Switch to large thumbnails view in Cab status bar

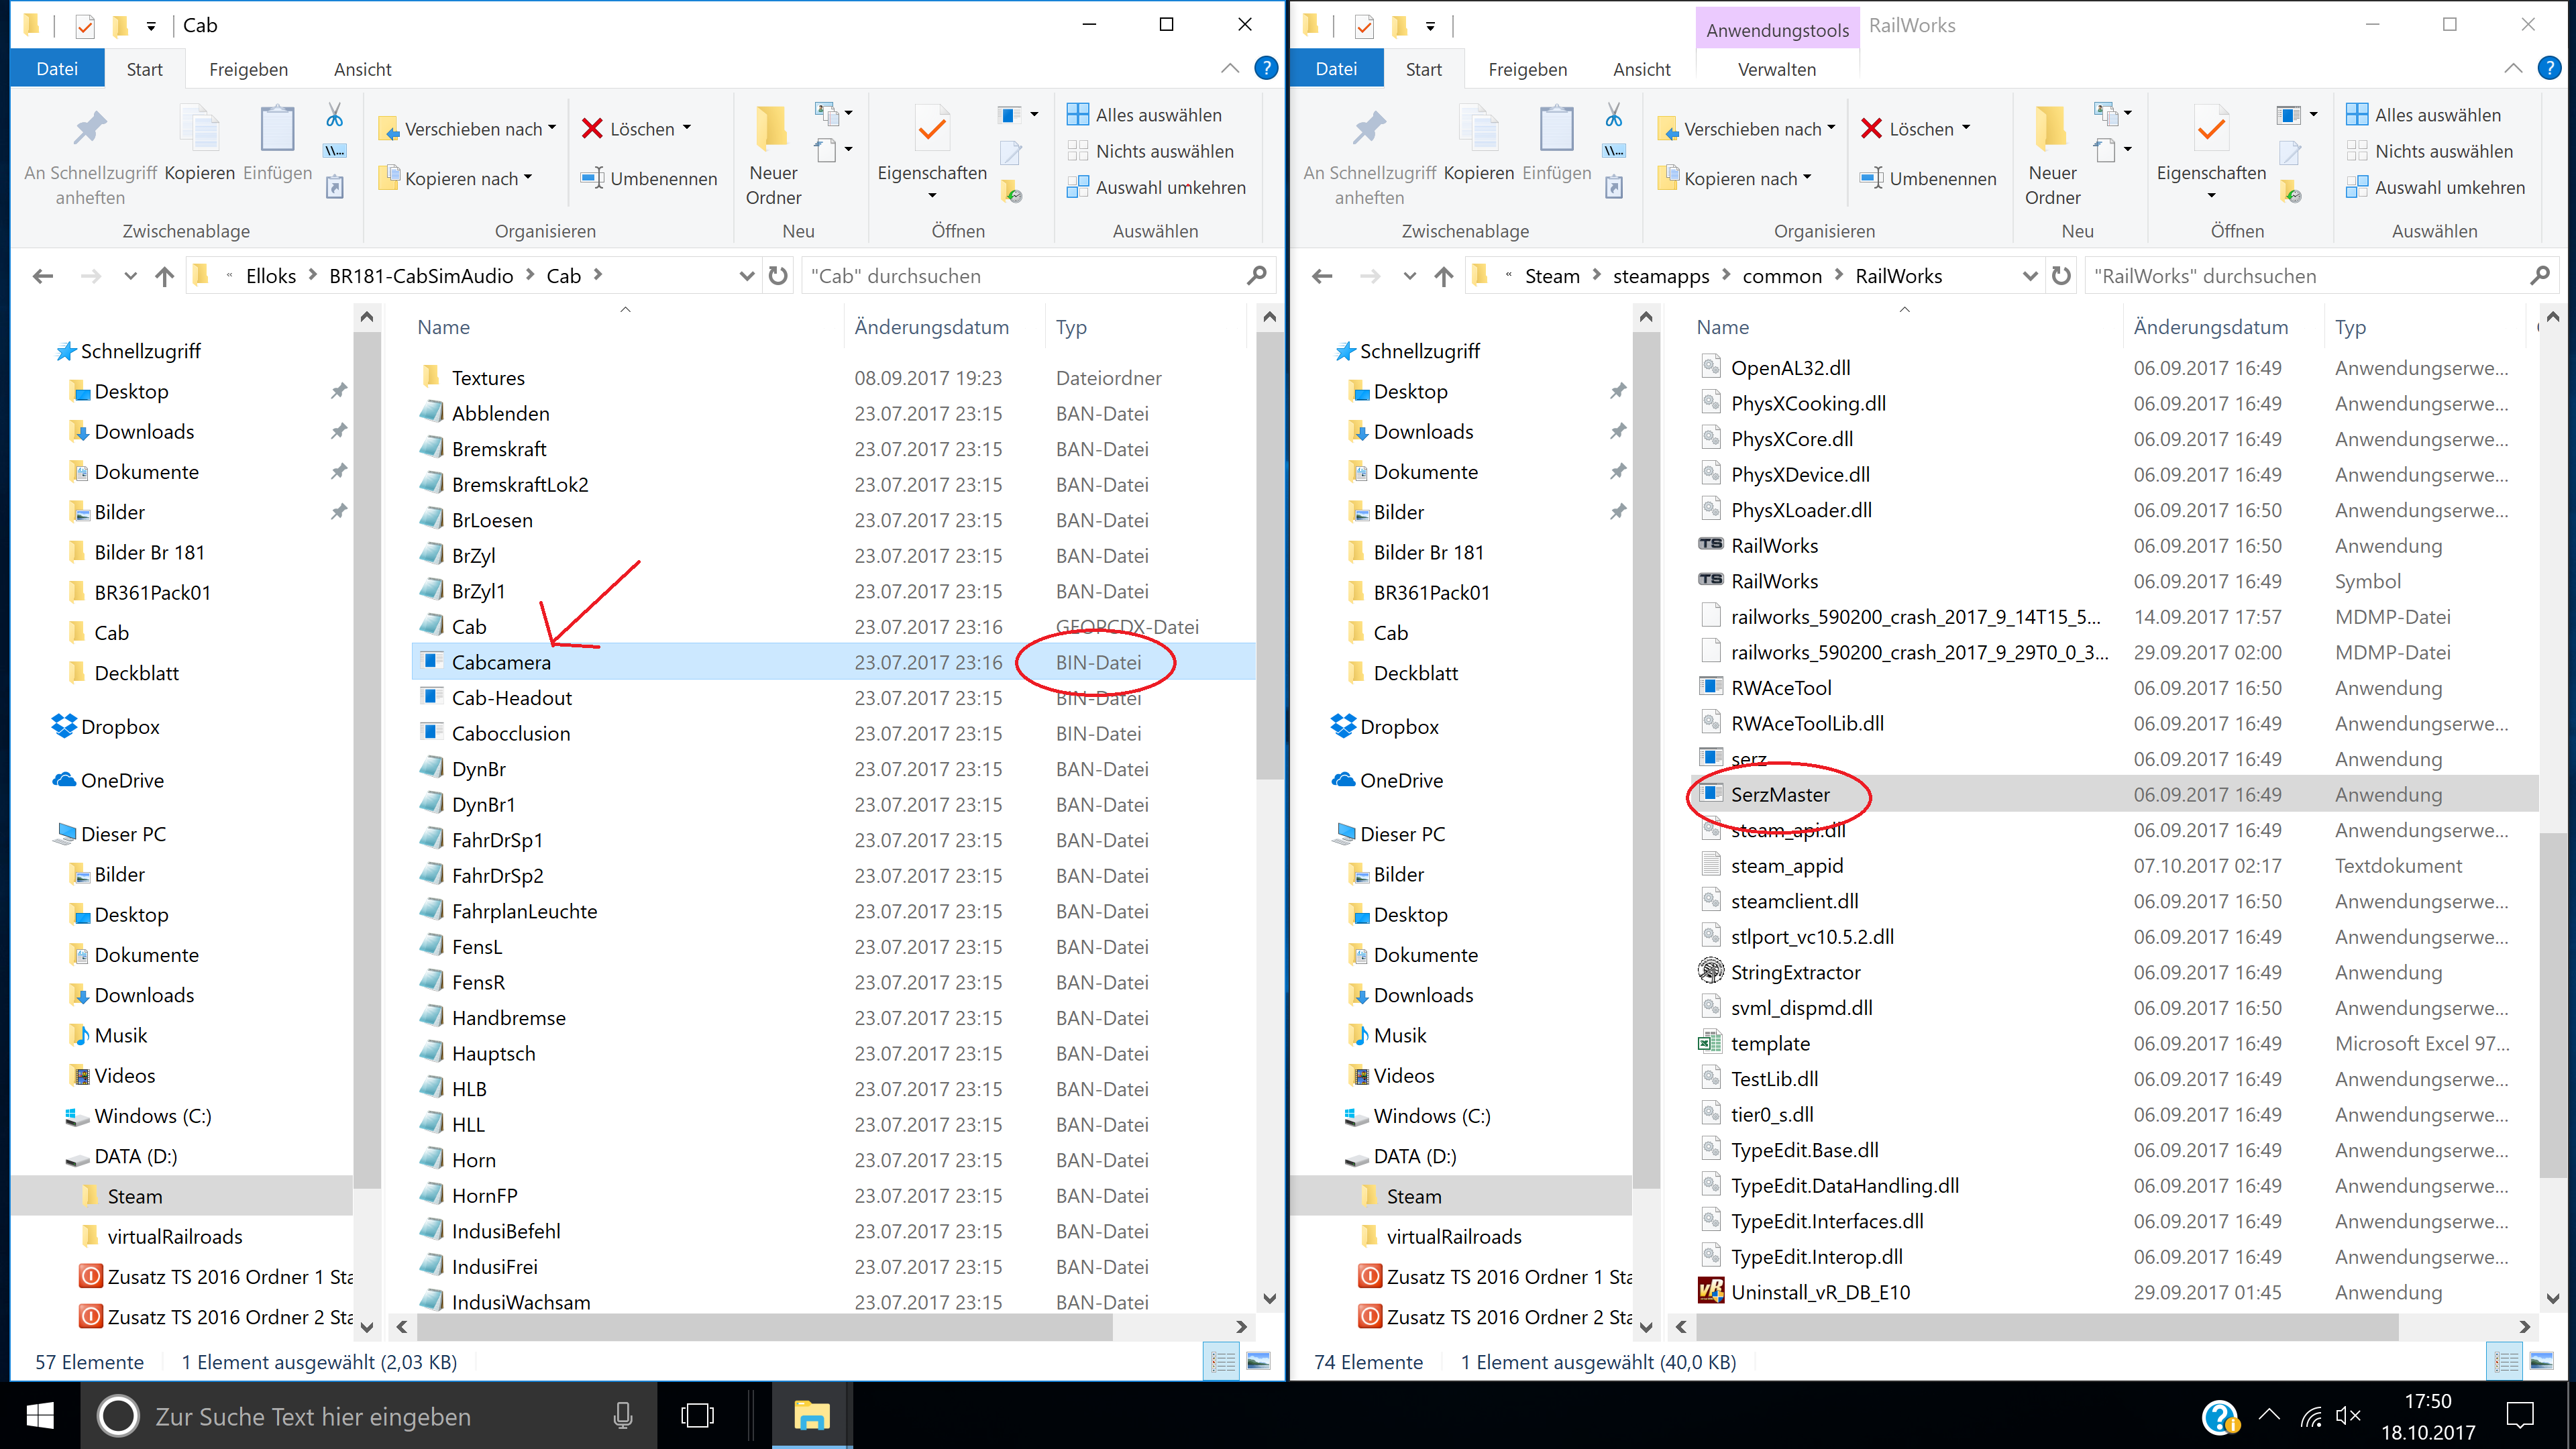click(x=1259, y=1361)
